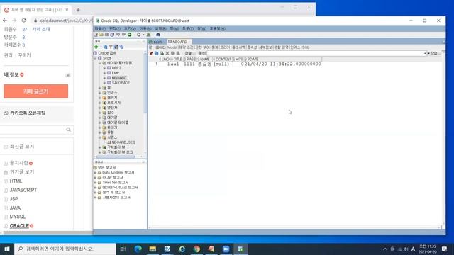Open the 도움말 menu
The image size is (454, 255).
pos(218,28)
